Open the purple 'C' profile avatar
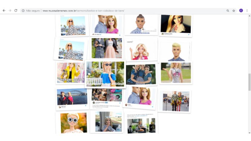 241,11
